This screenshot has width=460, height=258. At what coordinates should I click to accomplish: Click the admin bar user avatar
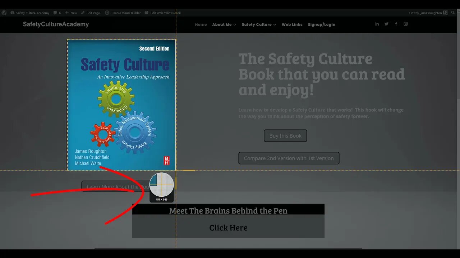tap(445, 13)
